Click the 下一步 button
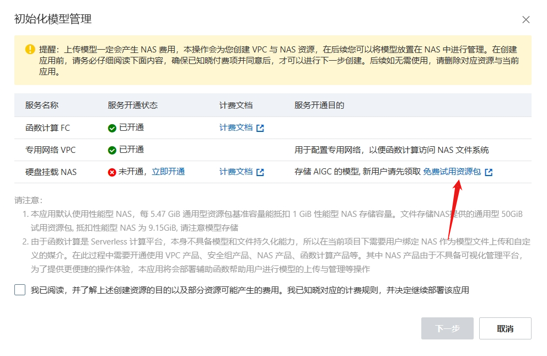This screenshot has width=547, height=356. [x=447, y=328]
